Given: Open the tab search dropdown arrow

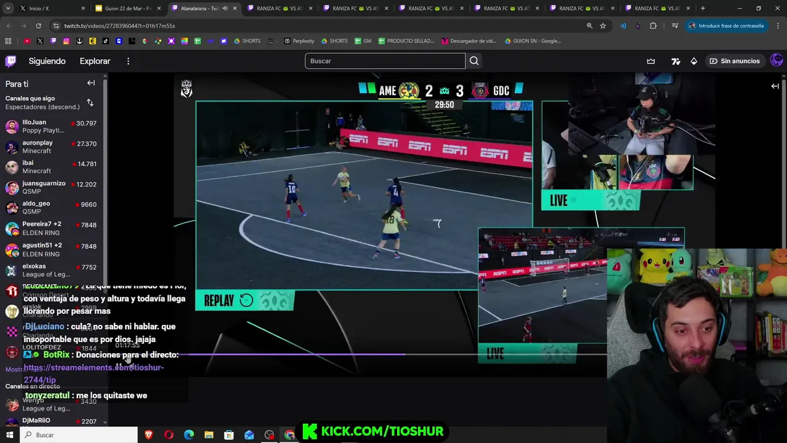Looking at the screenshot, I should point(9,8).
